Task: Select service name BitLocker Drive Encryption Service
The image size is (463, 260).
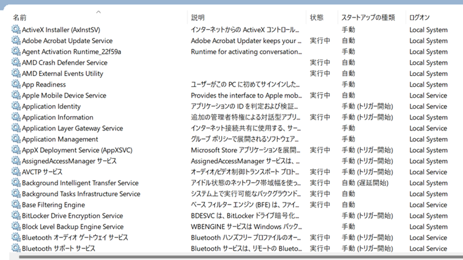Action: [72, 216]
